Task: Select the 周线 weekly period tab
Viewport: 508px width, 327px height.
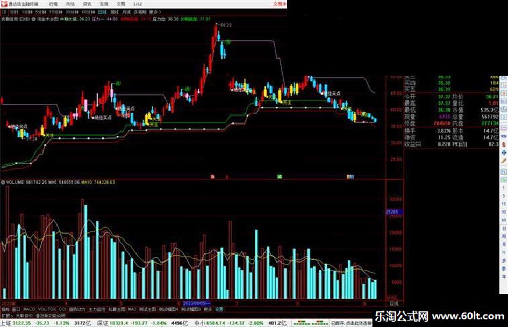Action: tap(115, 12)
